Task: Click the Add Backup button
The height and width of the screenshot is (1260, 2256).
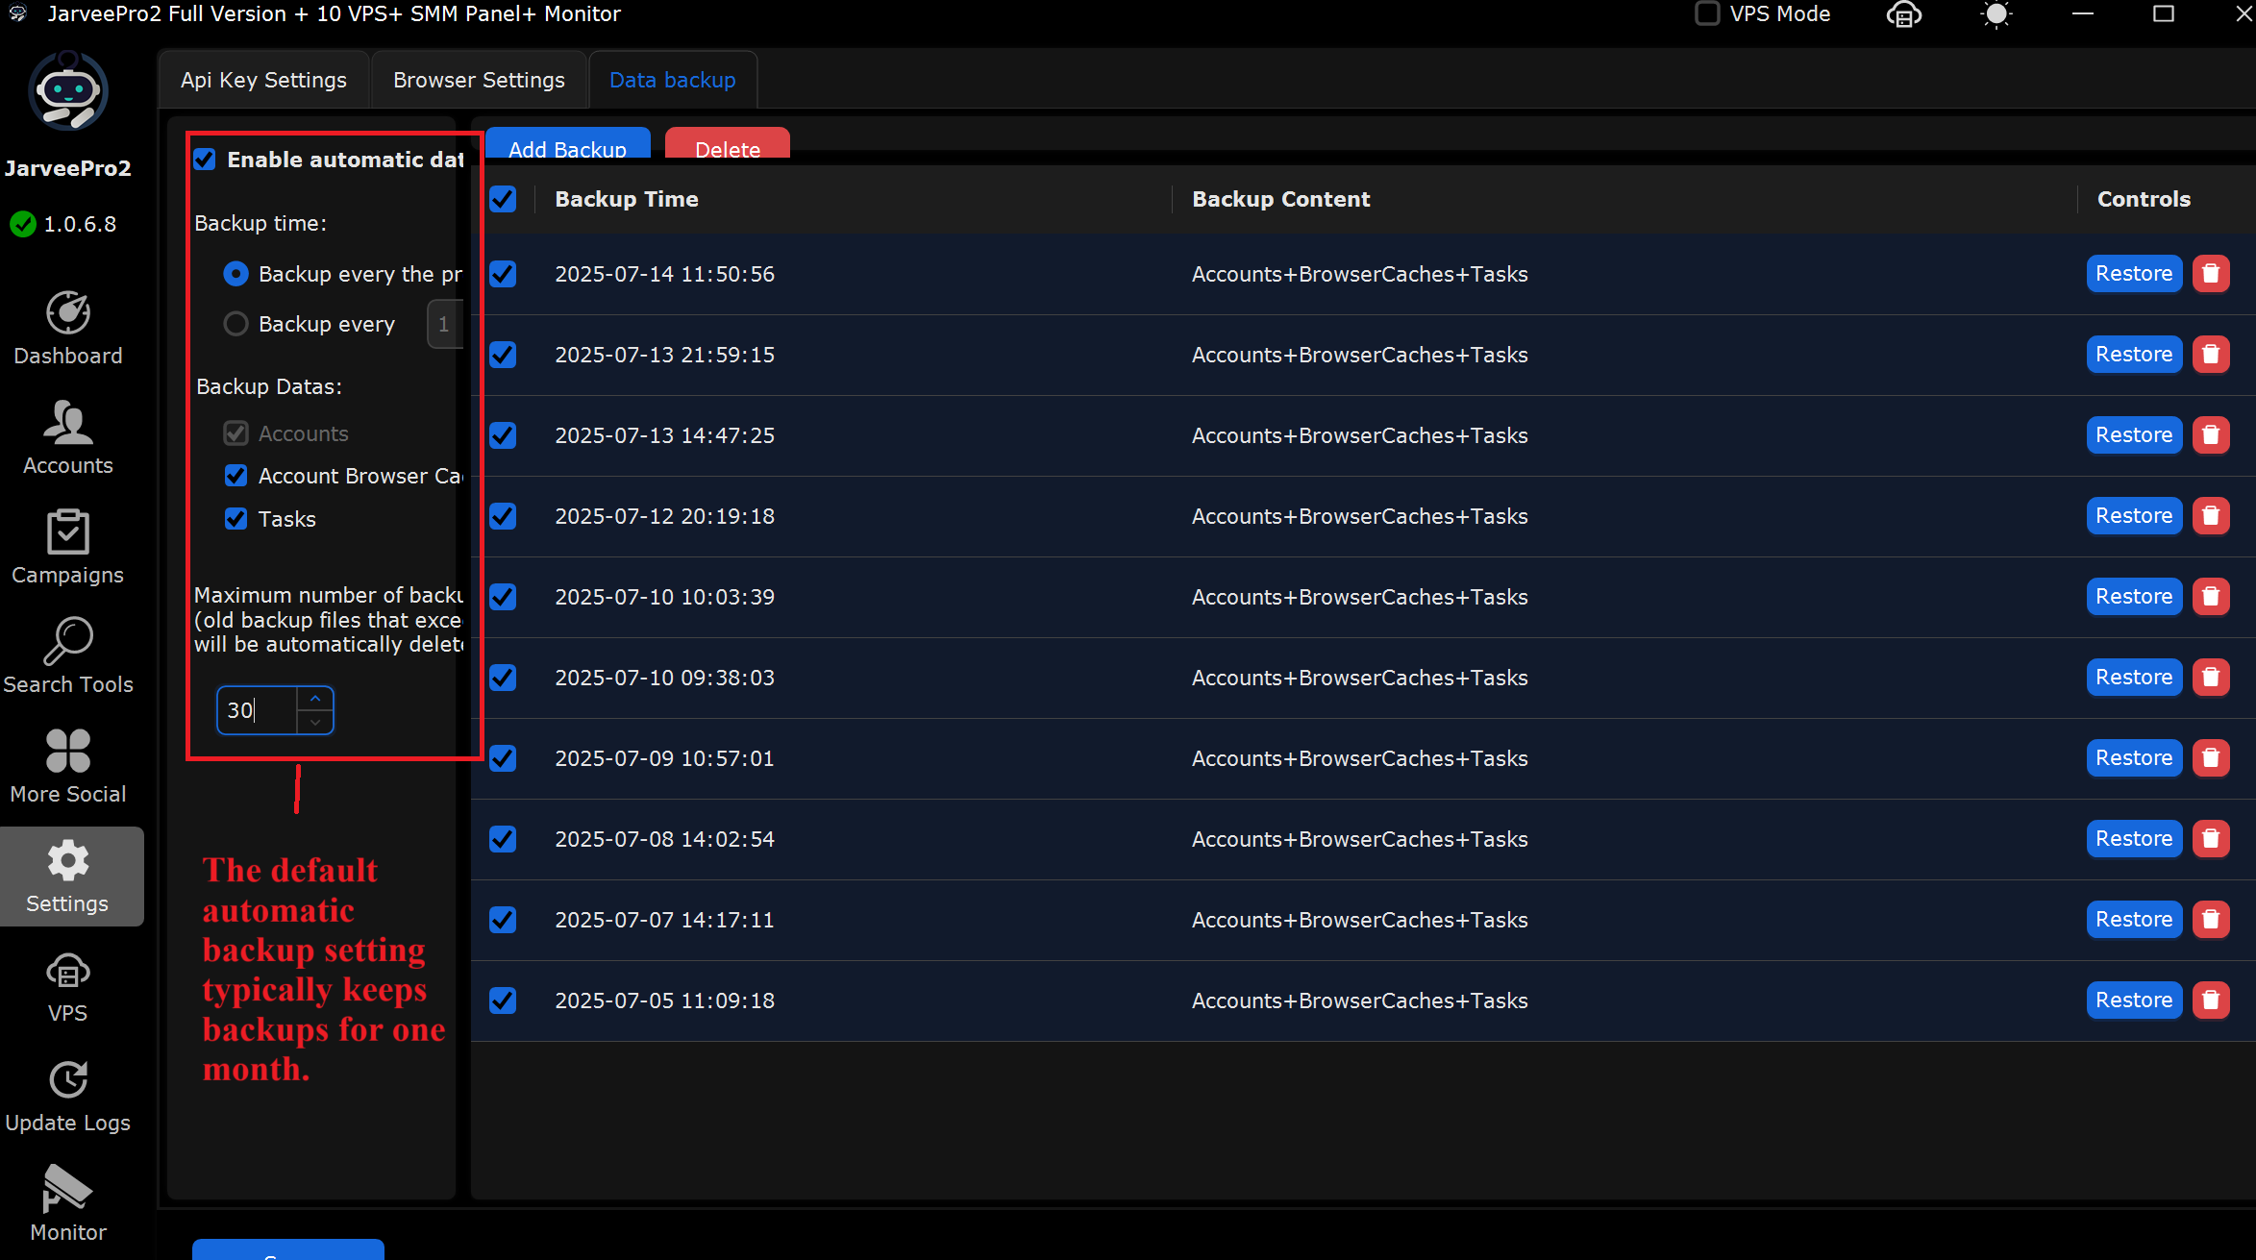Action: pos(568,144)
